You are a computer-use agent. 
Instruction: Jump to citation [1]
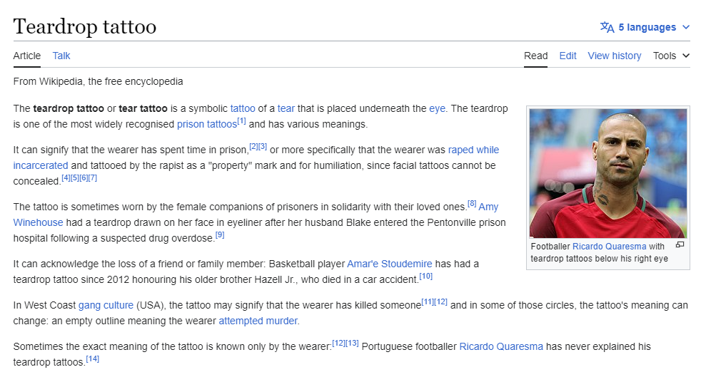coord(241,121)
